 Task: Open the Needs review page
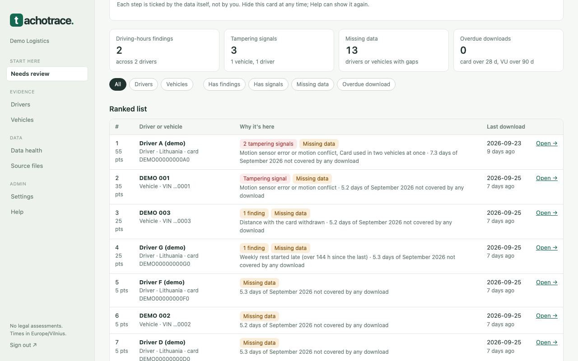coord(47,74)
